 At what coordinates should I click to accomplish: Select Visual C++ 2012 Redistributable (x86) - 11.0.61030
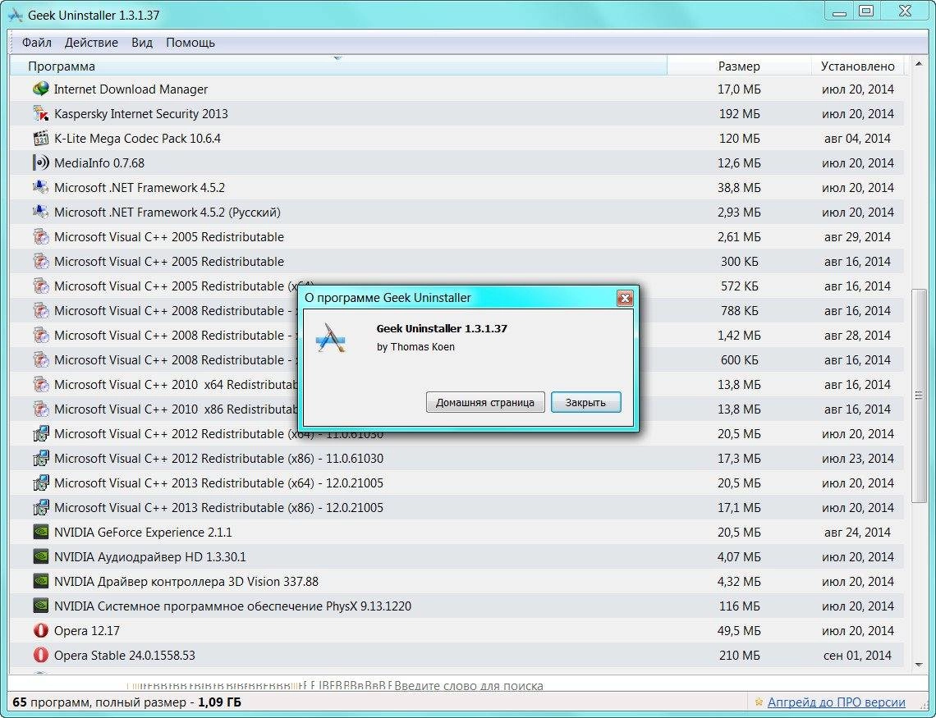tap(457, 458)
